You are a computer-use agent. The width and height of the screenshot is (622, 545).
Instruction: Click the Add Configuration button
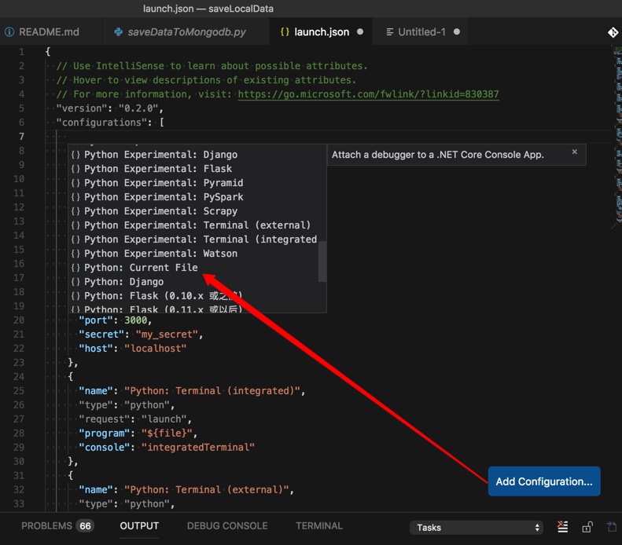coord(544,481)
